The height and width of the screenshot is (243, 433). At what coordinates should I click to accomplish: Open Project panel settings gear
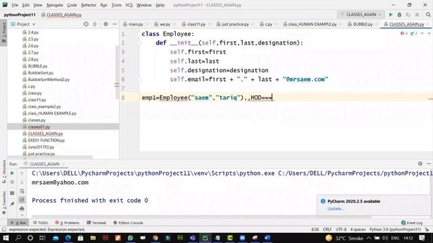click(x=106, y=24)
